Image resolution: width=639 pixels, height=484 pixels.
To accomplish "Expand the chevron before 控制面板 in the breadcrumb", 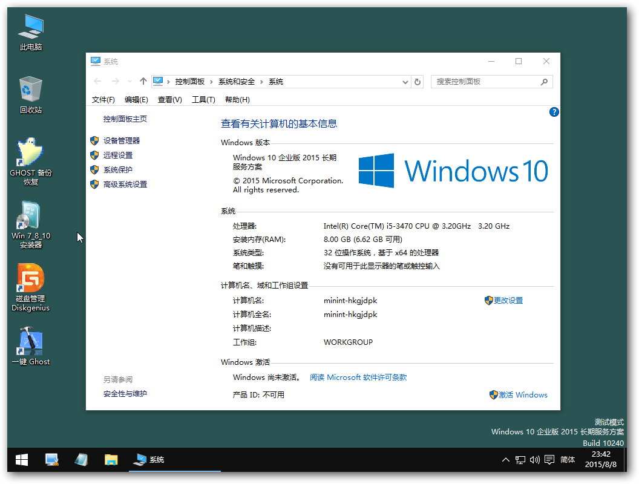I will 168,82.
